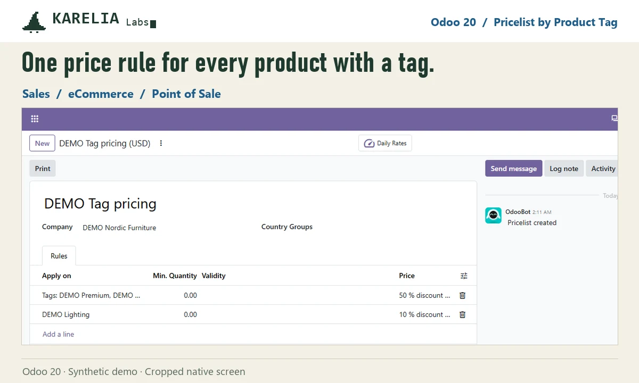The image size is (639, 383).
Task: Click the 10 % discount price cell
Action: tap(424, 314)
